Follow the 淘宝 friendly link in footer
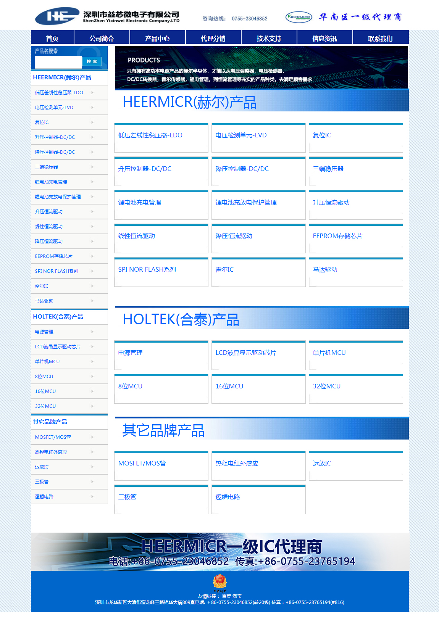439x620 pixels. [237, 596]
